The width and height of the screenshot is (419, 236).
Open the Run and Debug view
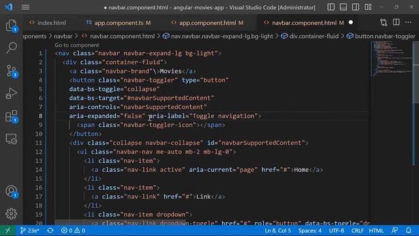11,94
